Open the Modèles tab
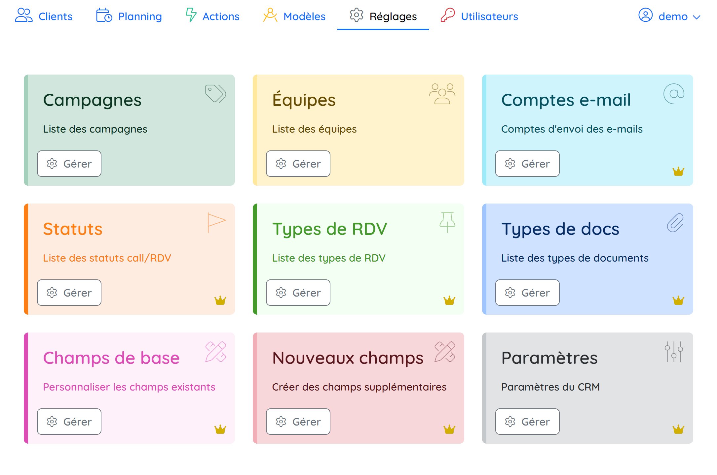The height and width of the screenshot is (475, 717). (294, 16)
